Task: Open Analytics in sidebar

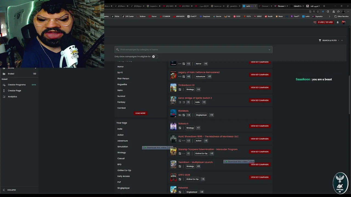Action: [12, 97]
